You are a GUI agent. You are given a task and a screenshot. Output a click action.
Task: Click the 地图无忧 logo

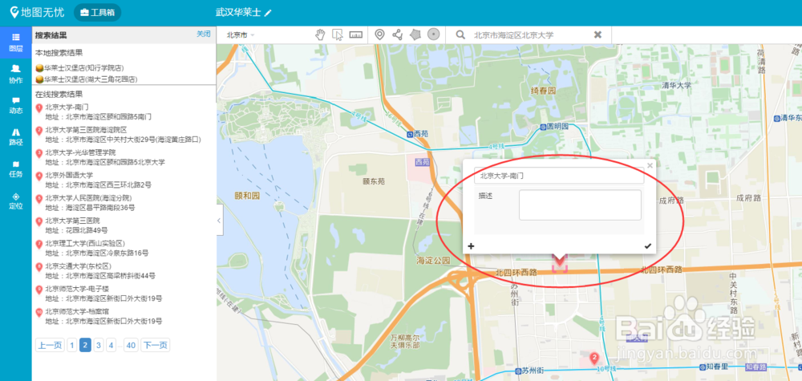[x=38, y=12]
